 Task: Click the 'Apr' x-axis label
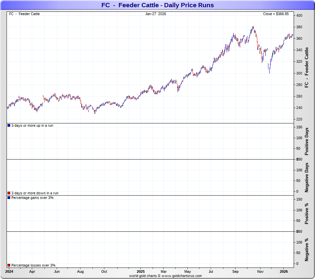tap(32, 271)
